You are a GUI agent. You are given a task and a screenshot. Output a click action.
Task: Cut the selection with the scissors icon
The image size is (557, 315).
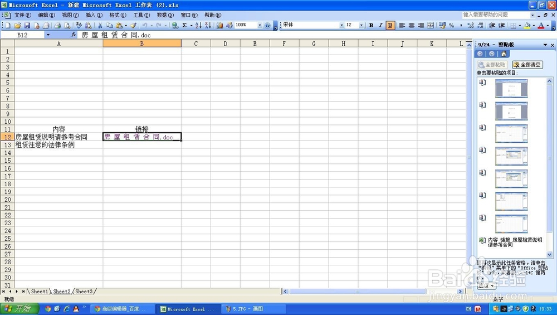coord(100,25)
